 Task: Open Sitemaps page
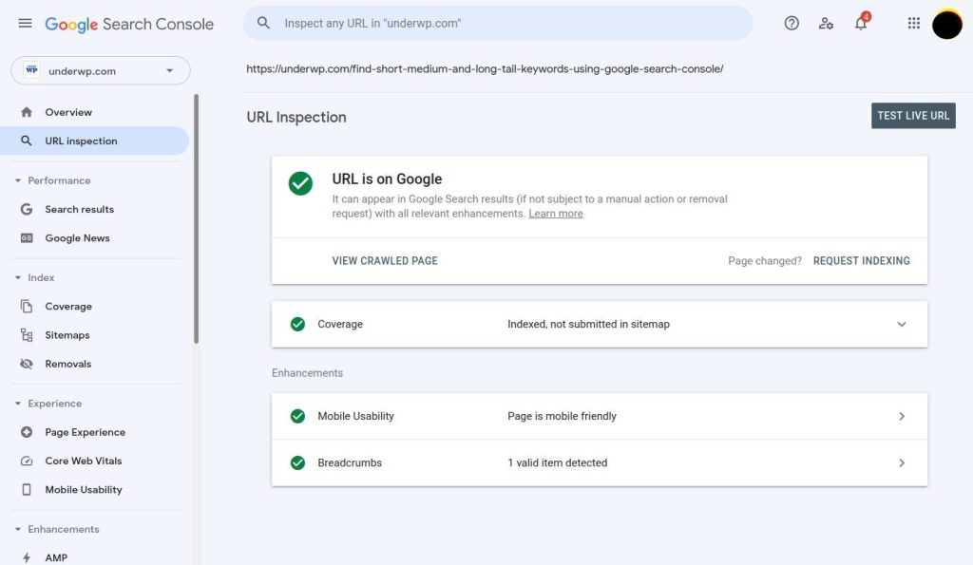(94, 335)
